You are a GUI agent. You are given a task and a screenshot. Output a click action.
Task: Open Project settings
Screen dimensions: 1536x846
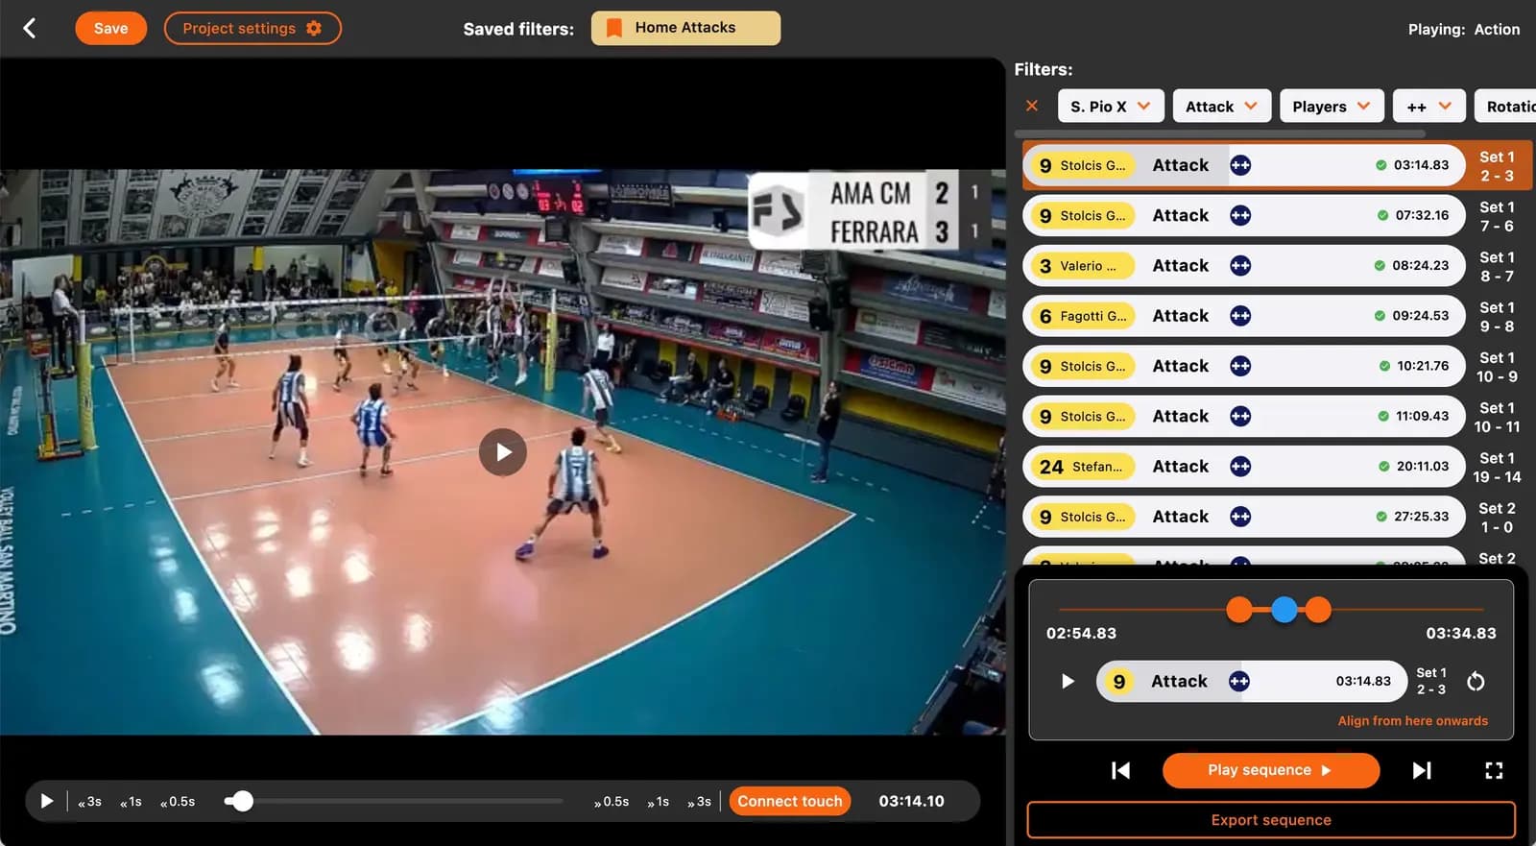coord(252,29)
